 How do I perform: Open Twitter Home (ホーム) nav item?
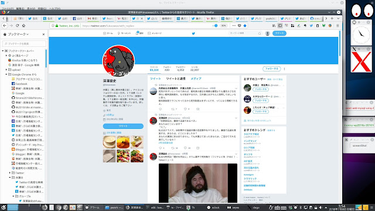click(108, 33)
